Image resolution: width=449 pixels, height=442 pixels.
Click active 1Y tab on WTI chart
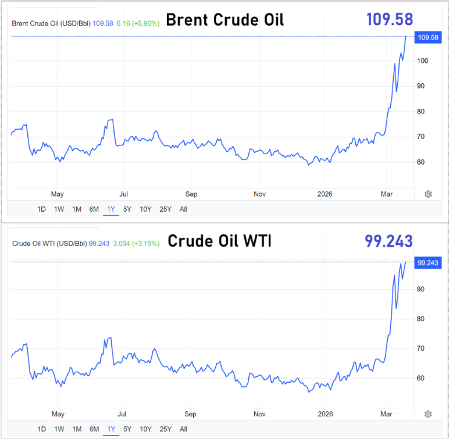pyautogui.click(x=111, y=429)
